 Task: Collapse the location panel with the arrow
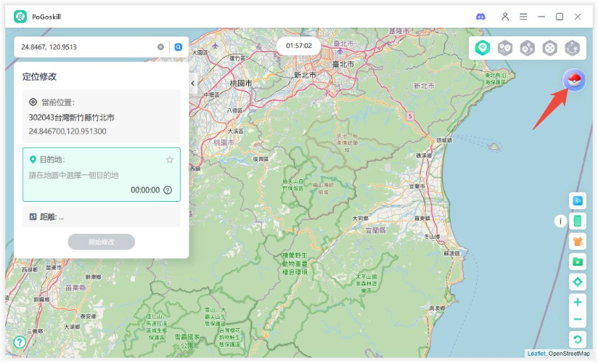click(x=193, y=83)
